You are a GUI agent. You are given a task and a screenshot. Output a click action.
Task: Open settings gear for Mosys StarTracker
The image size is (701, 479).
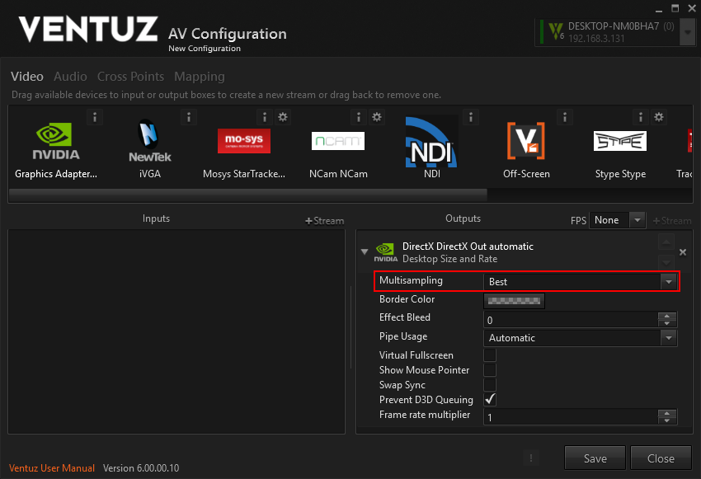pyautogui.click(x=283, y=117)
